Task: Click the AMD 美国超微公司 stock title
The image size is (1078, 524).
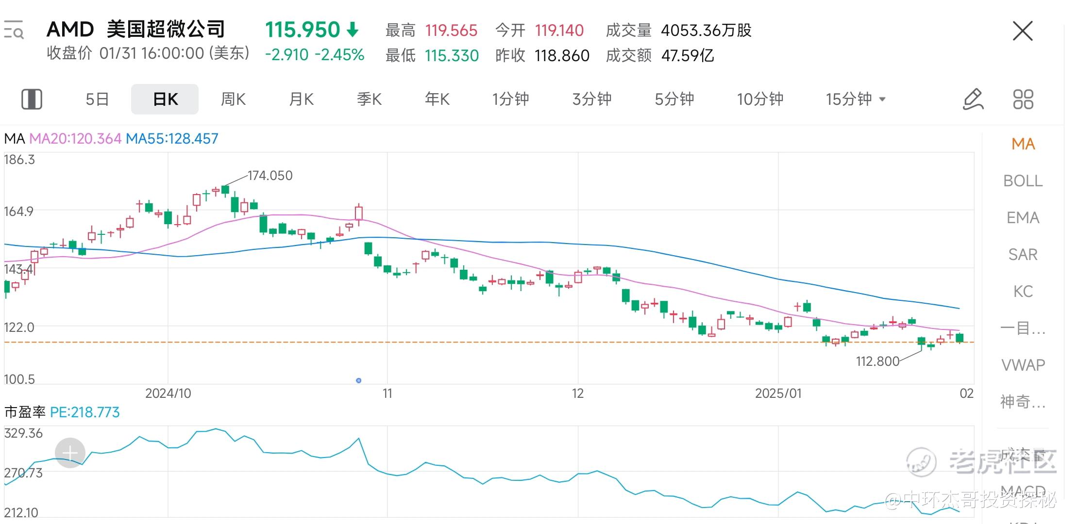Action: (136, 30)
